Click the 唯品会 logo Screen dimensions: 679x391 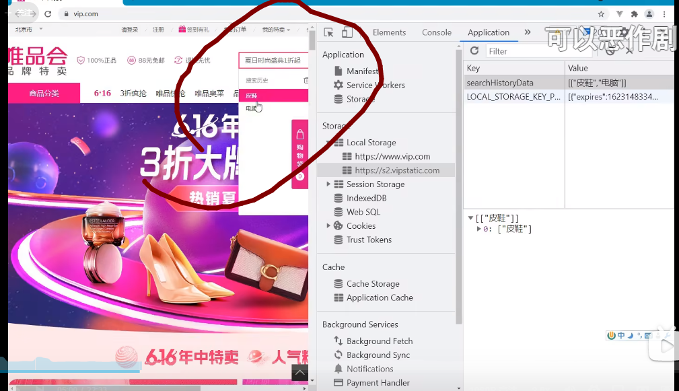click(38, 61)
